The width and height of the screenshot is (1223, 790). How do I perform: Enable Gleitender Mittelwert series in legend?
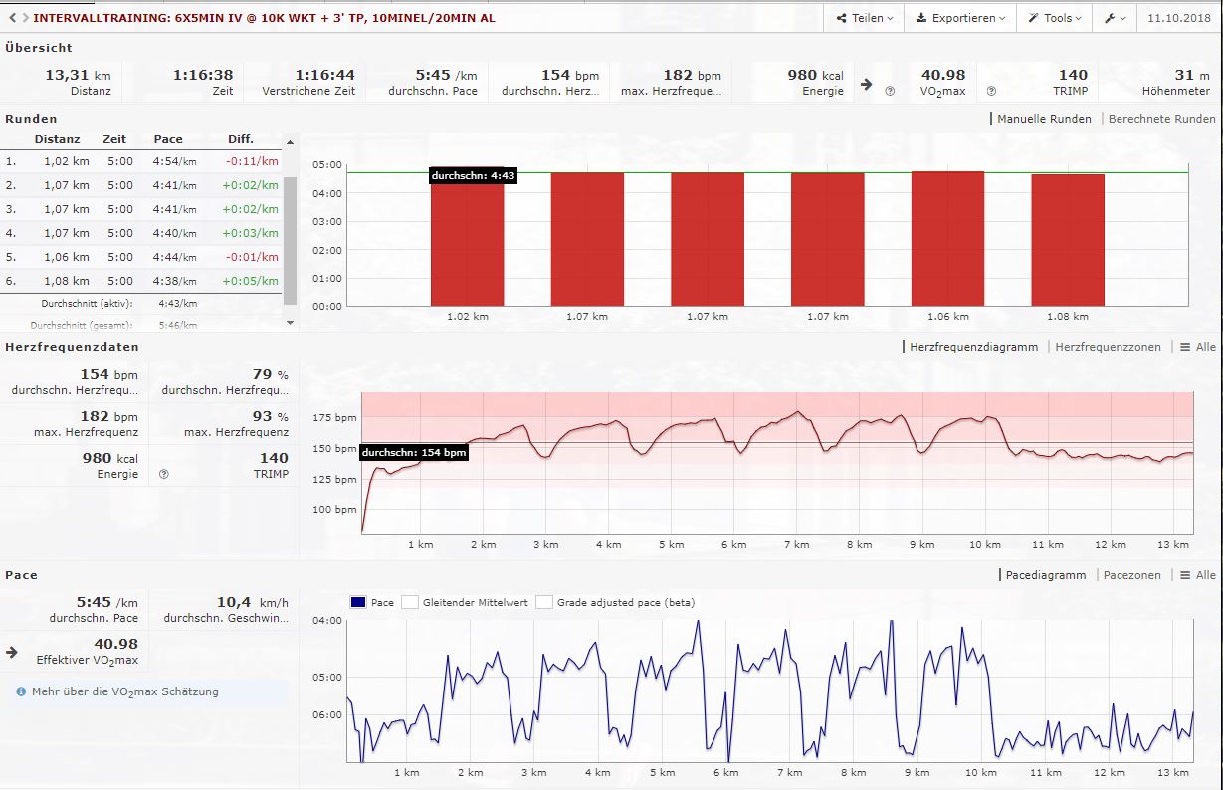(x=410, y=602)
